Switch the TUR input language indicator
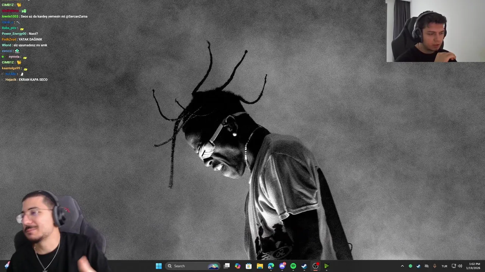485x272 pixels. pos(444,266)
